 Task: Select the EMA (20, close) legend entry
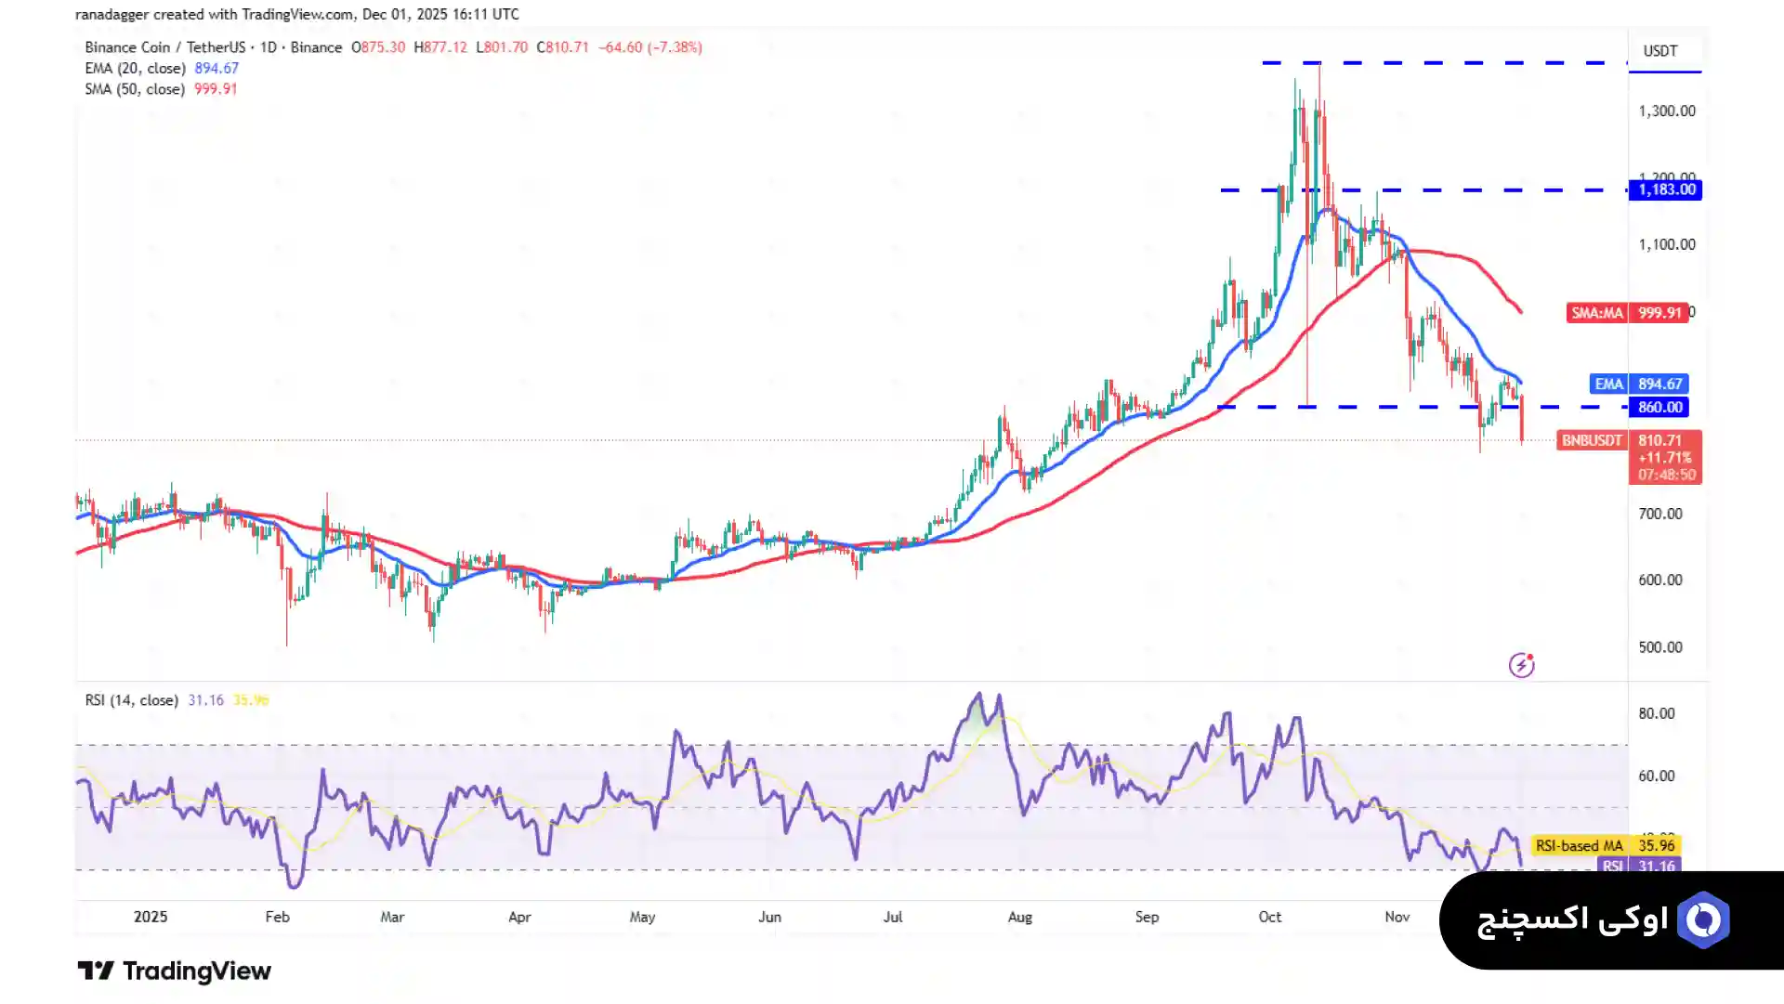point(135,69)
